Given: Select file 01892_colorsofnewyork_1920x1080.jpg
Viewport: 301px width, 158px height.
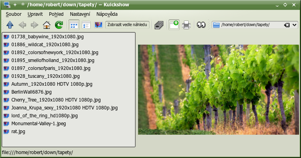Looking at the screenshot, I should (x=55, y=53).
